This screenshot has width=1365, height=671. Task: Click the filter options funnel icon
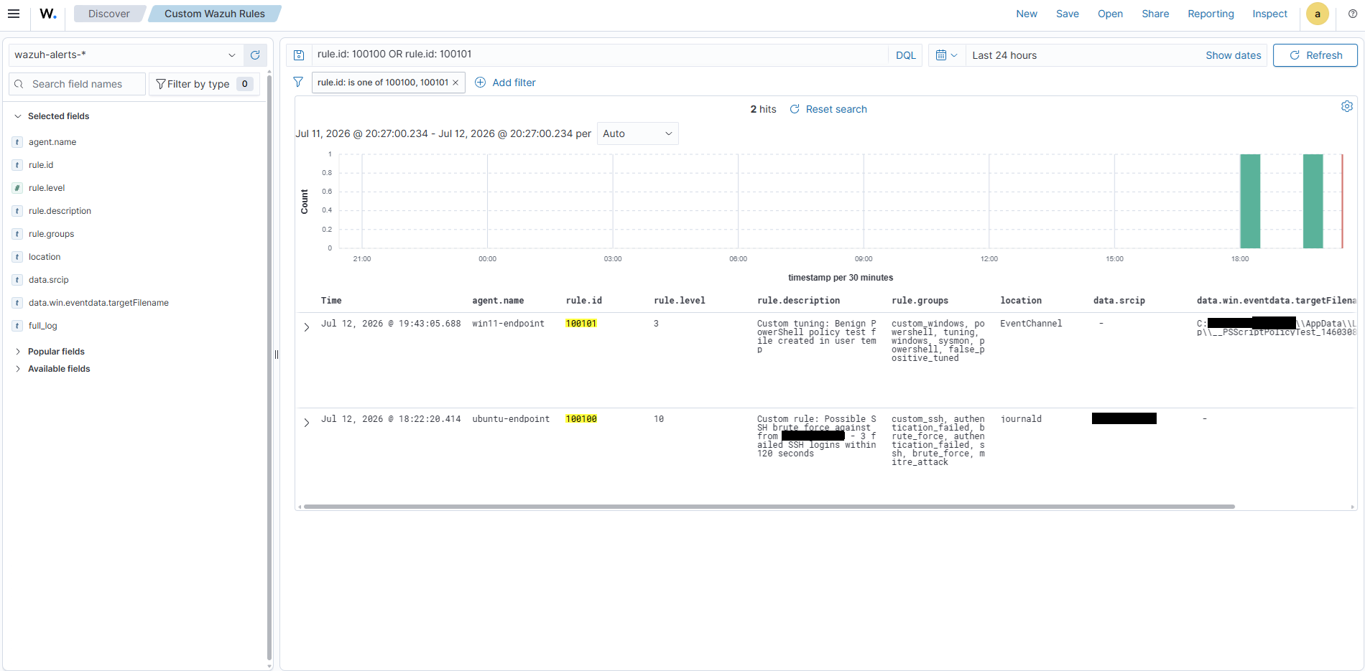298,83
